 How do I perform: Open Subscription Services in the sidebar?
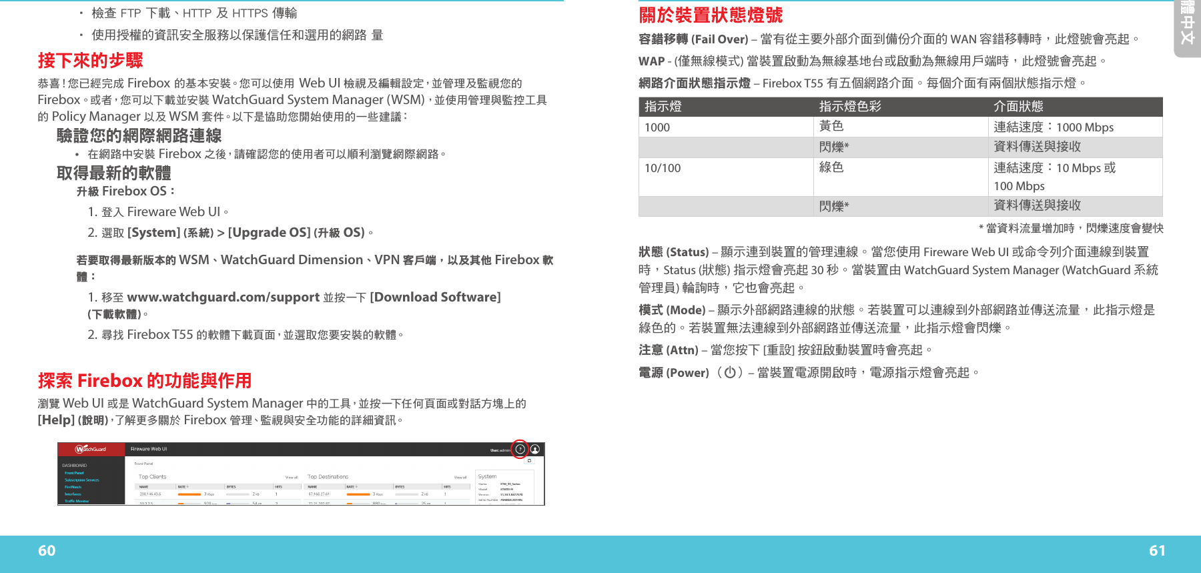pos(82,480)
